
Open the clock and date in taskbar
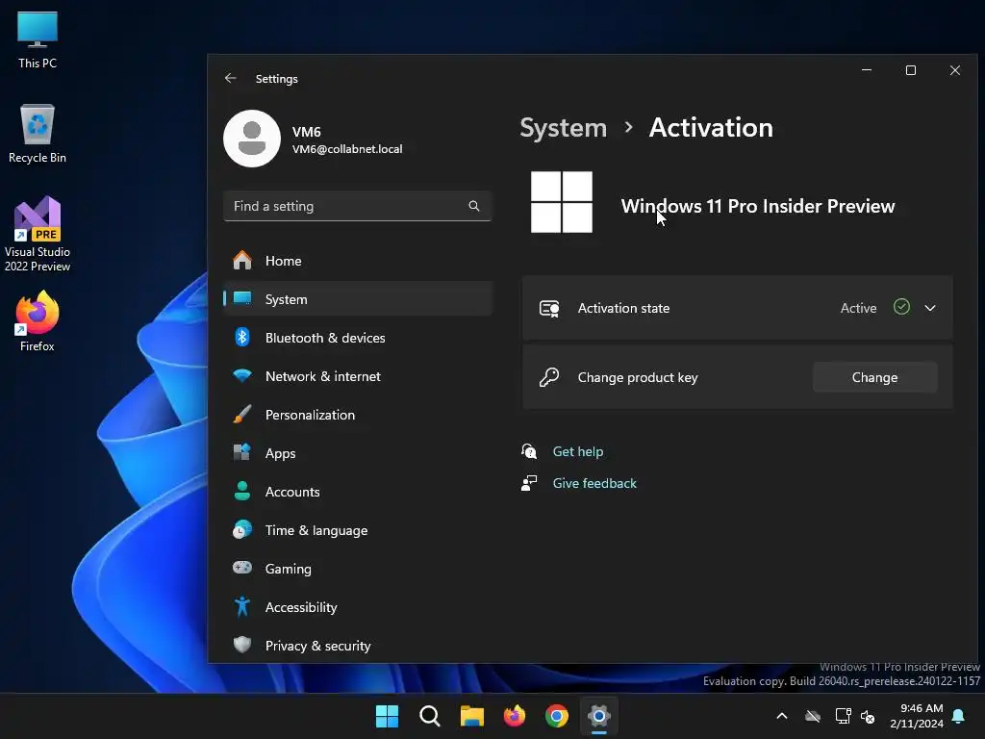coord(917,716)
